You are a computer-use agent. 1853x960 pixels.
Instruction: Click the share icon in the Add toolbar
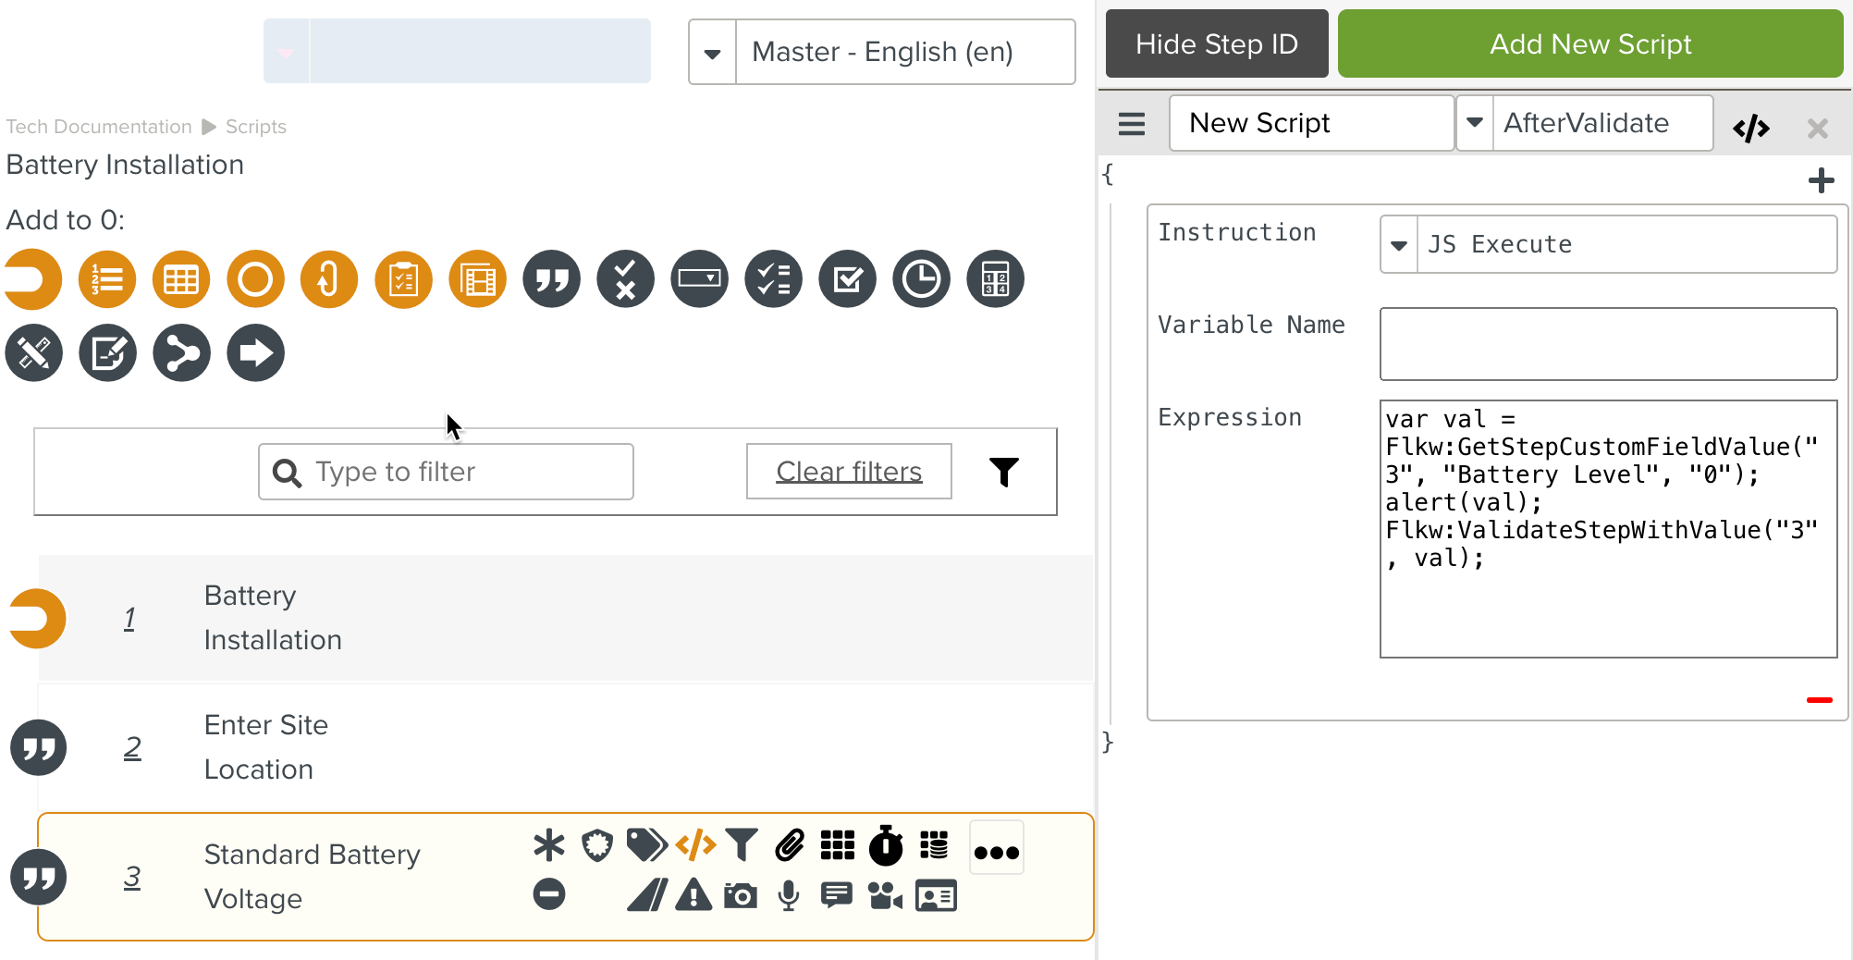click(x=181, y=352)
